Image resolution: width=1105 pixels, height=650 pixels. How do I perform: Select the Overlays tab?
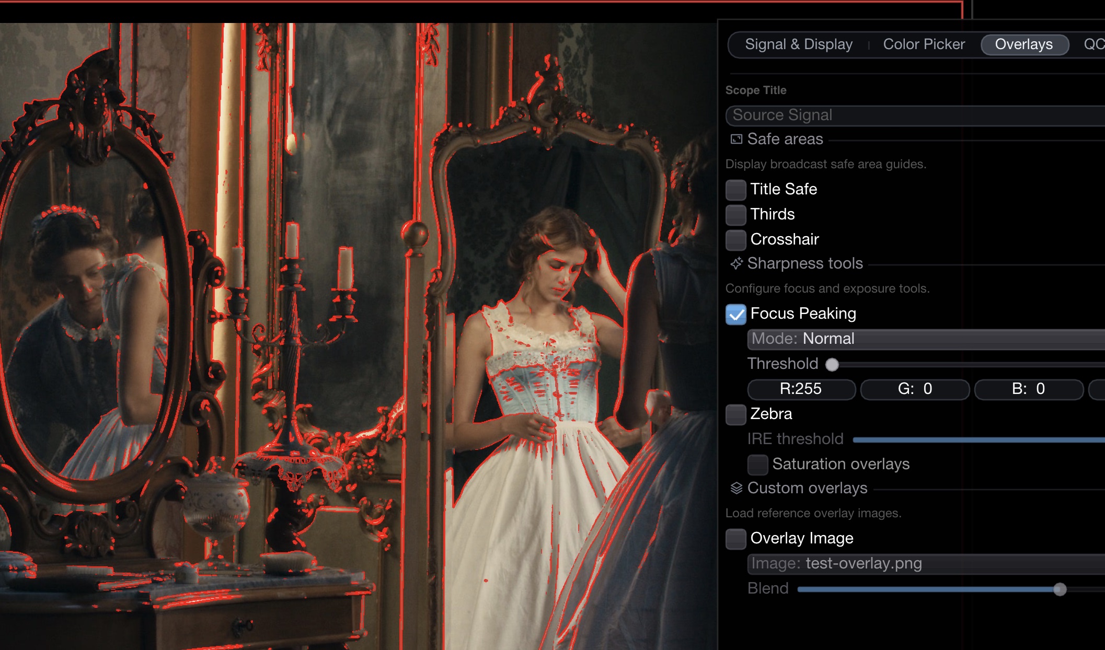coord(1023,44)
